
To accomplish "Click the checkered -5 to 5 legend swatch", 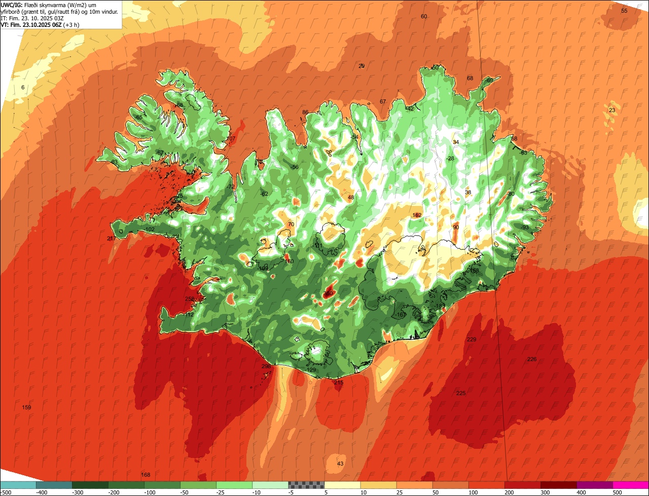I will (306, 485).
